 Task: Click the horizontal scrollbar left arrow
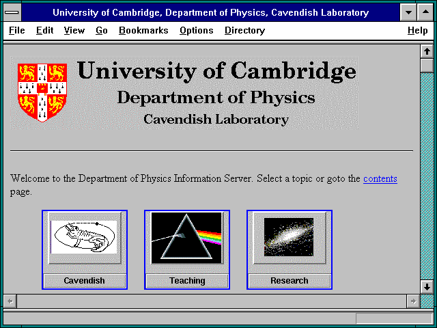point(10,301)
